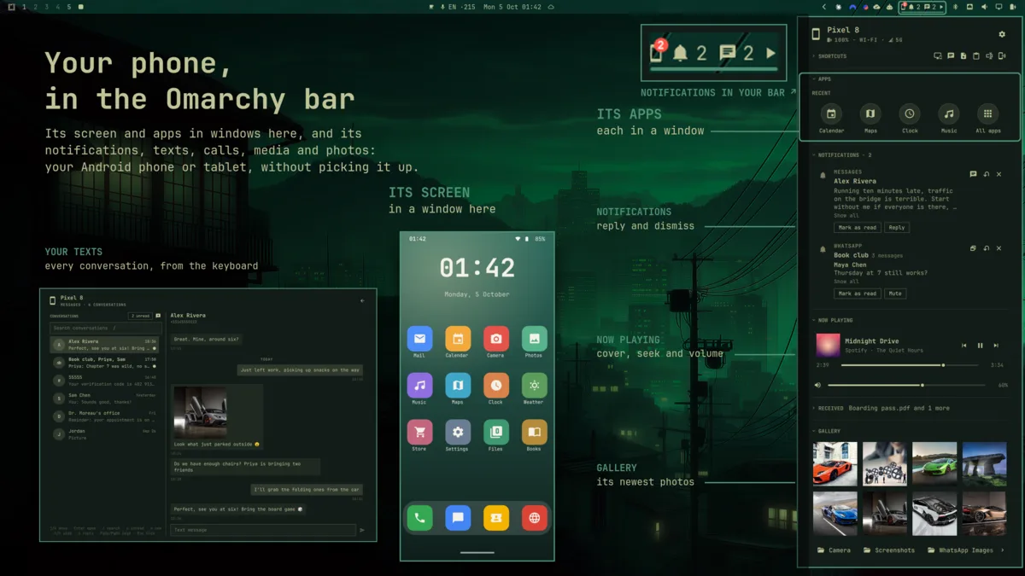Tap the blue Messages dock icon
The width and height of the screenshot is (1025, 576).
pos(458,518)
